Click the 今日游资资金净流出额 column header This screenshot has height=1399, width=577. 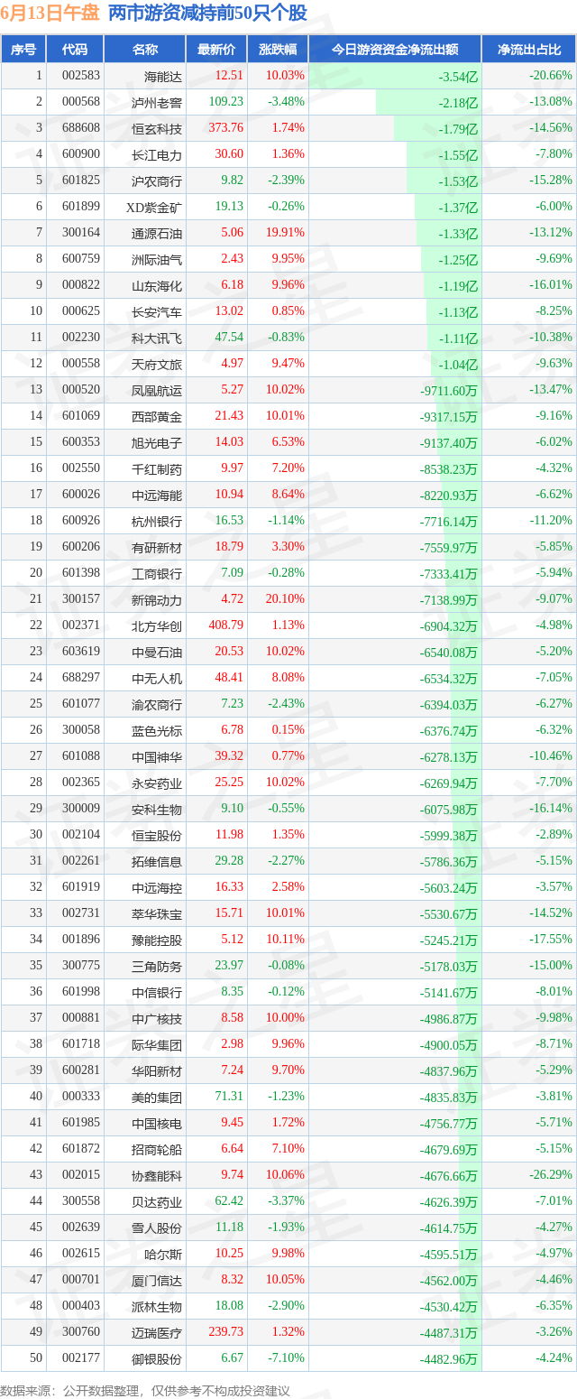[395, 50]
